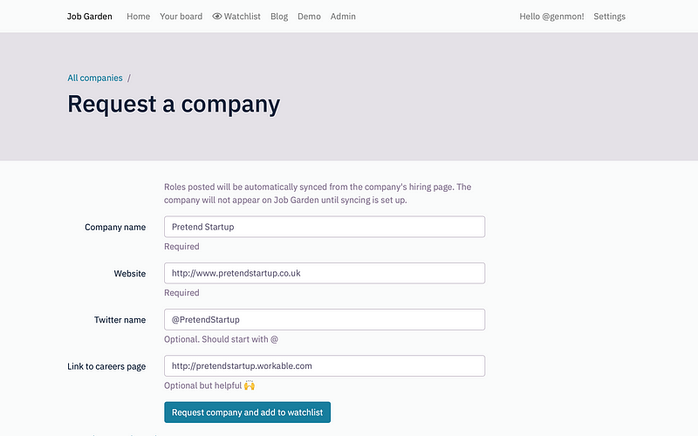The height and width of the screenshot is (436, 698).
Task: Open the Job Garden brand link
Action: 90,17
